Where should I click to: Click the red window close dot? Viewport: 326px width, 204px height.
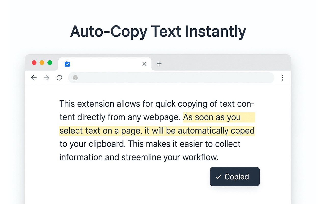pos(34,63)
